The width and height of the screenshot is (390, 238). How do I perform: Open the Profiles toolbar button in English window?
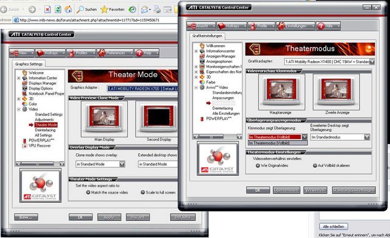coord(81,53)
